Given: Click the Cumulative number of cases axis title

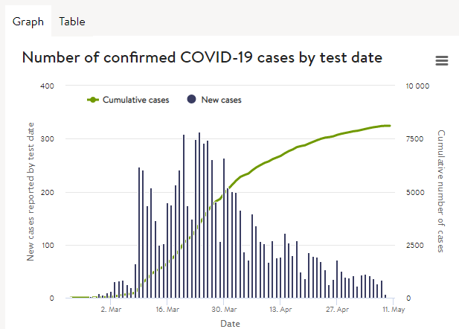Looking at the screenshot, I should [x=441, y=191].
